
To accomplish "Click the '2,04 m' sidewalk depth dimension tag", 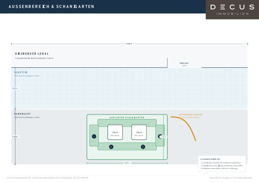I will (x=15, y=88).
